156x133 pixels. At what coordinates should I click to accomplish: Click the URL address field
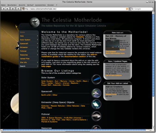point(75,9)
